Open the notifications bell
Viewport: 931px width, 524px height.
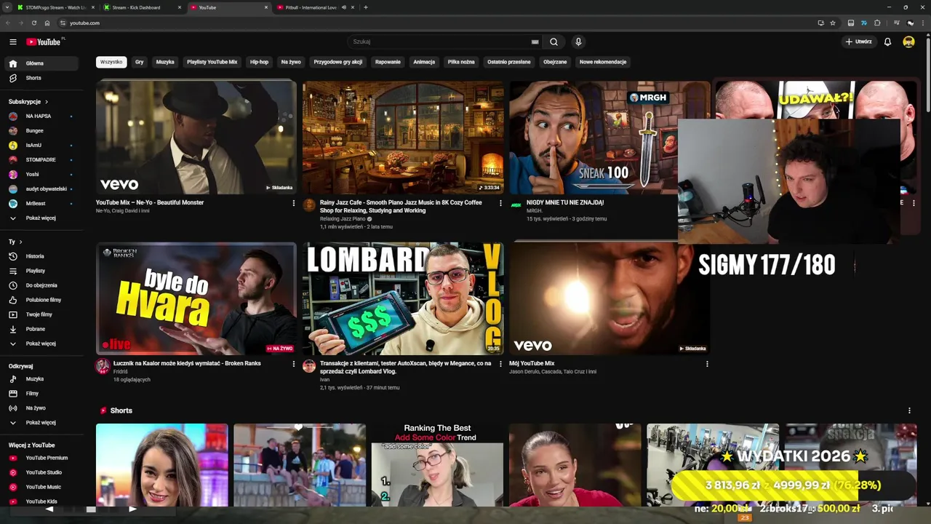[x=887, y=41]
